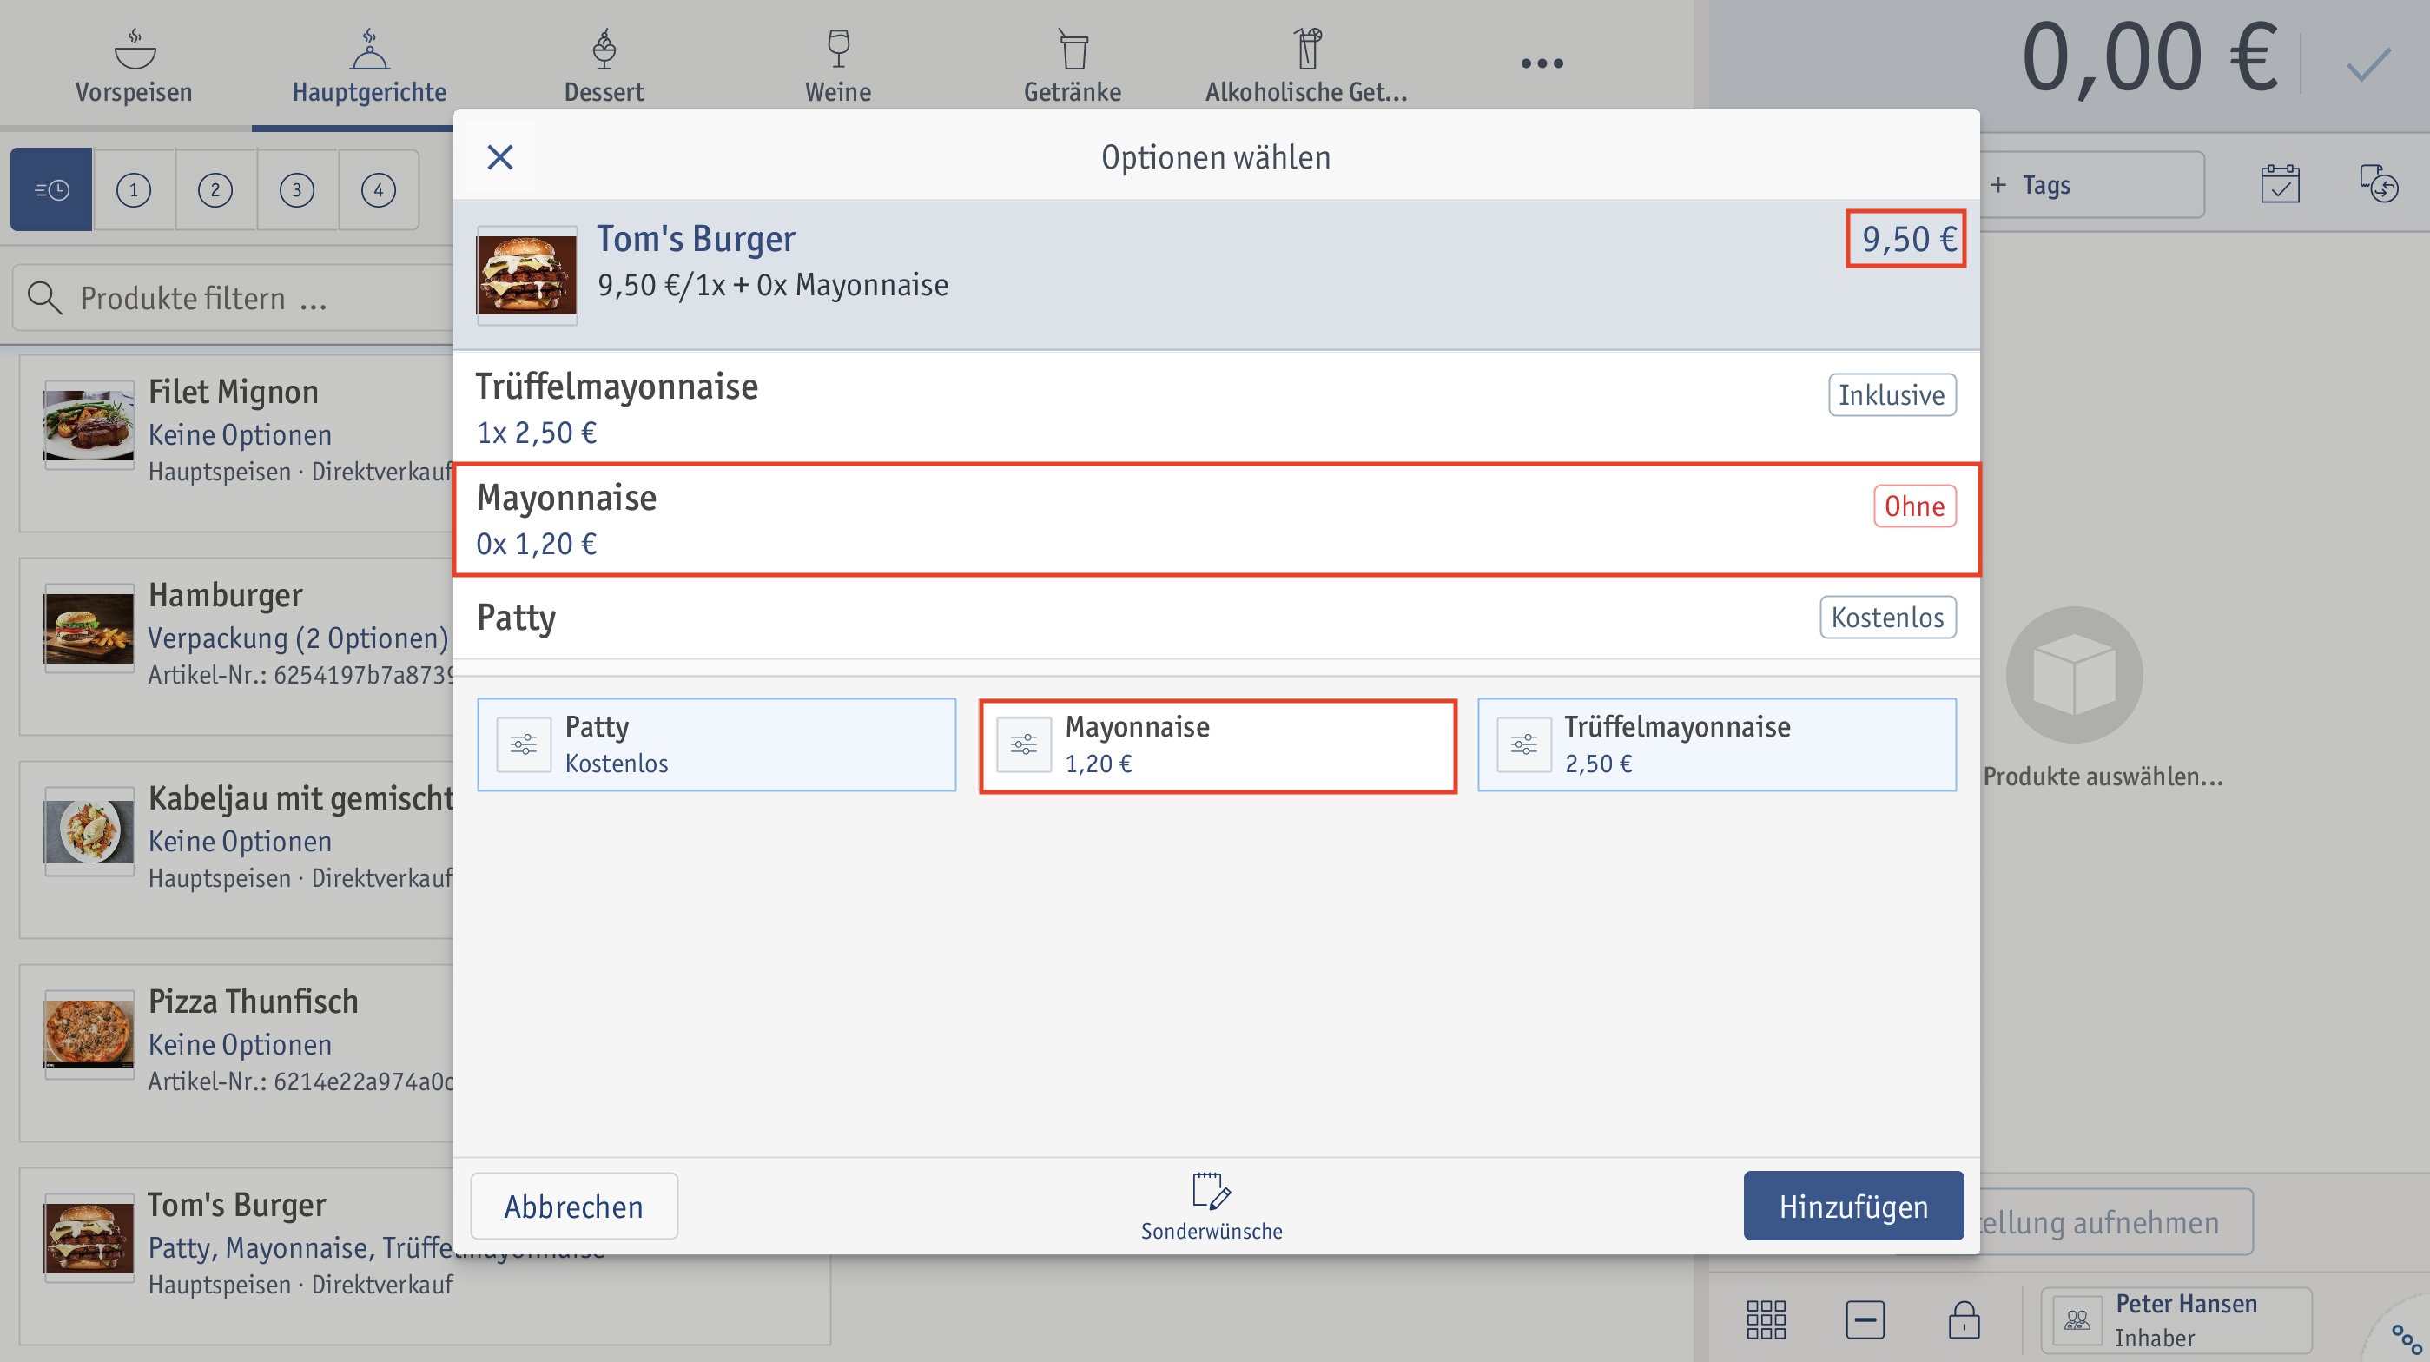2430x1362 pixels.
Task: Switch to the Hauptgerichte tab
Action: coord(369,65)
